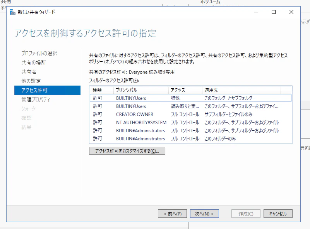This screenshot has height=229, width=310.
Task: Click the アクセス column header
Action: coord(185,90)
